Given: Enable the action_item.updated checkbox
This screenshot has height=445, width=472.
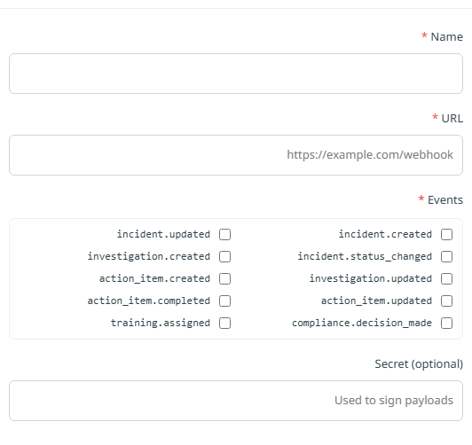Looking at the screenshot, I should click(x=447, y=301).
